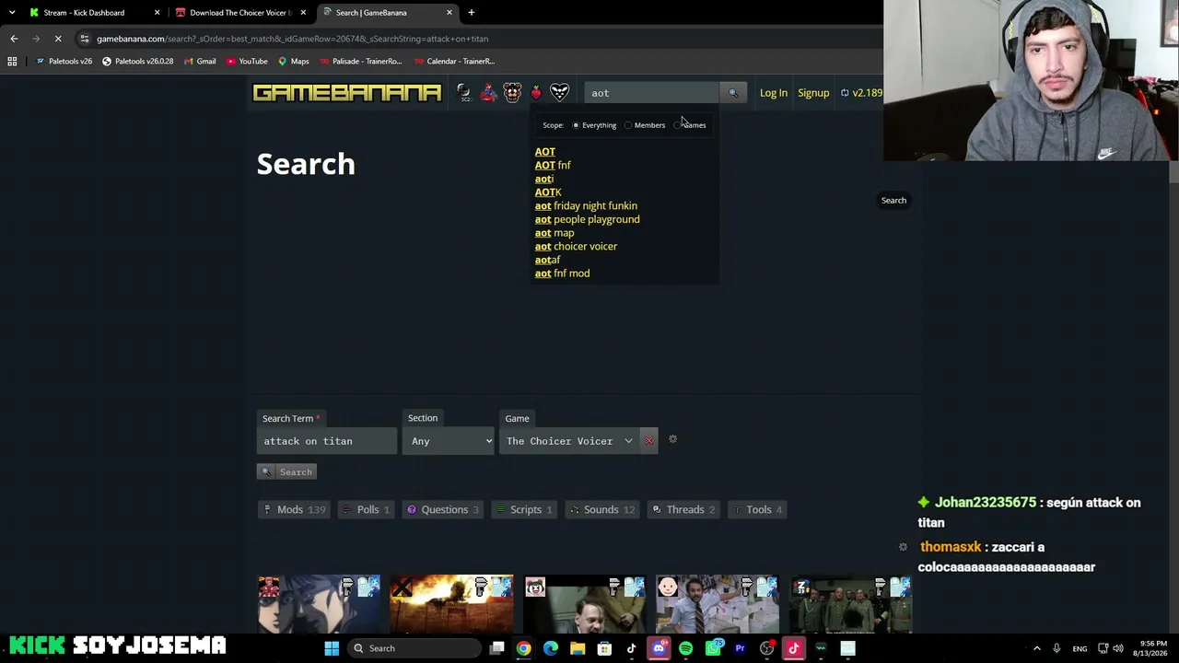
Task: Open the v2.189 version link
Action: pyautogui.click(x=862, y=93)
